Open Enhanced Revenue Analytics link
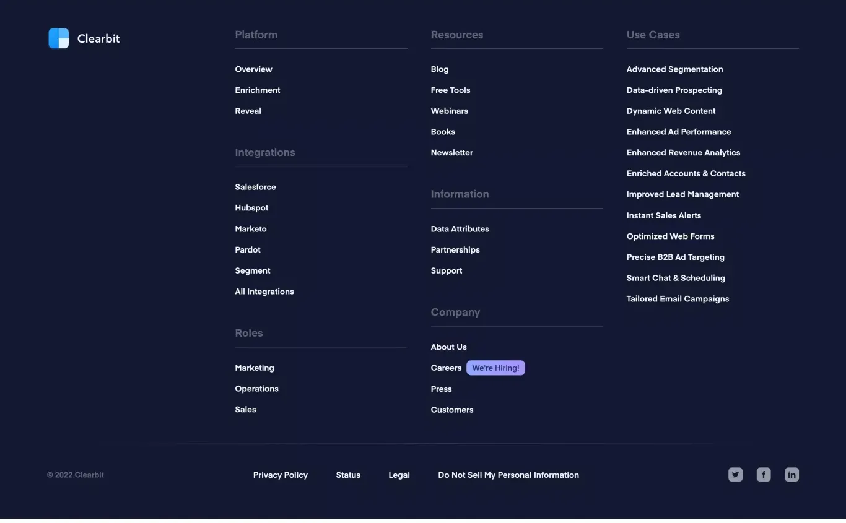The image size is (846, 523). click(683, 153)
